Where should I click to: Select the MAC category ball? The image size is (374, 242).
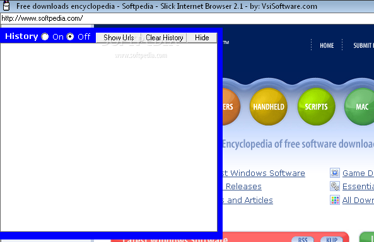click(359, 106)
